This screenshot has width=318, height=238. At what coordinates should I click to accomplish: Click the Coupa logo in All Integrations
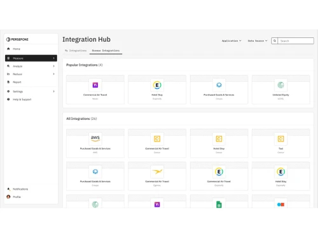[x=95, y=171]
